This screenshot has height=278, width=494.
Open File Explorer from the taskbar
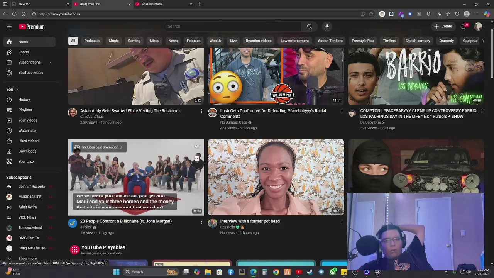pyautogui.click(x=208, y=272)
